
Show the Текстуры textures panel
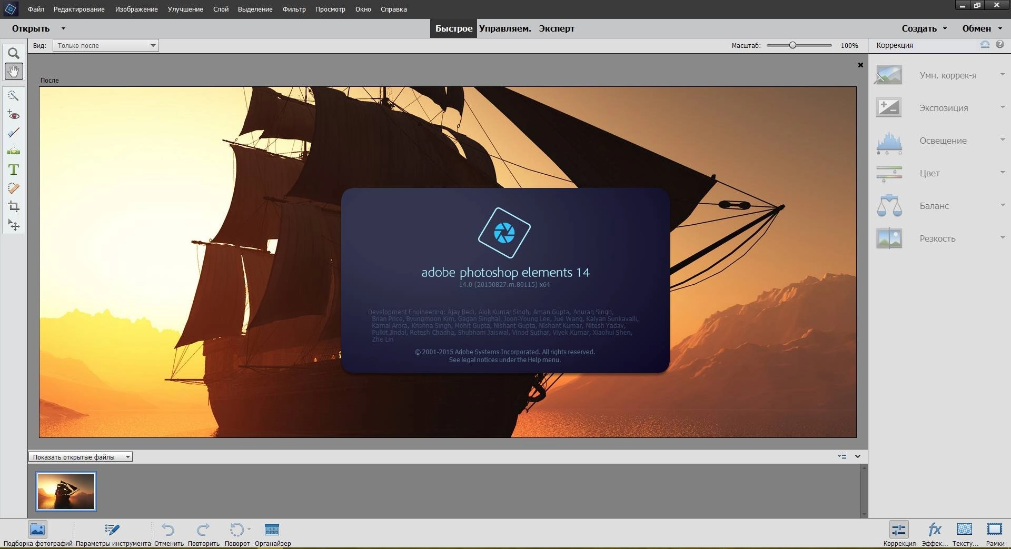coord(965,534)
